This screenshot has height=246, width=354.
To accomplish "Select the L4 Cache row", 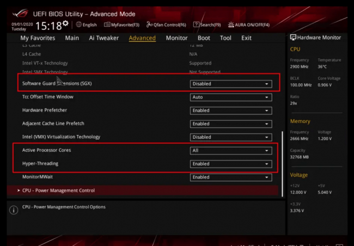I will 143,54.
